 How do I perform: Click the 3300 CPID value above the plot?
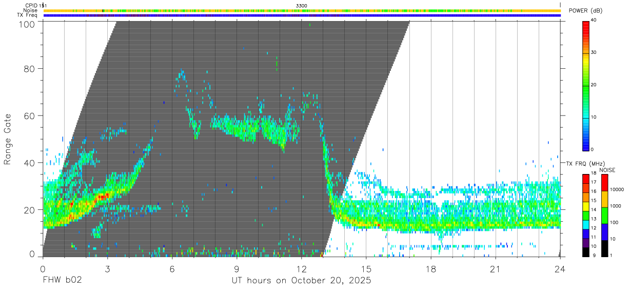(301, 6)
